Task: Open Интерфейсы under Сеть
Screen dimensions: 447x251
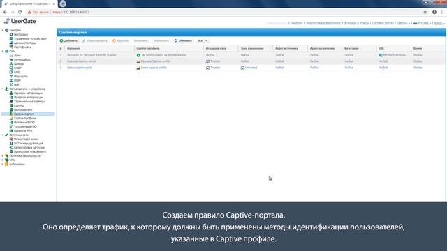Action: [x=22, y=60]
